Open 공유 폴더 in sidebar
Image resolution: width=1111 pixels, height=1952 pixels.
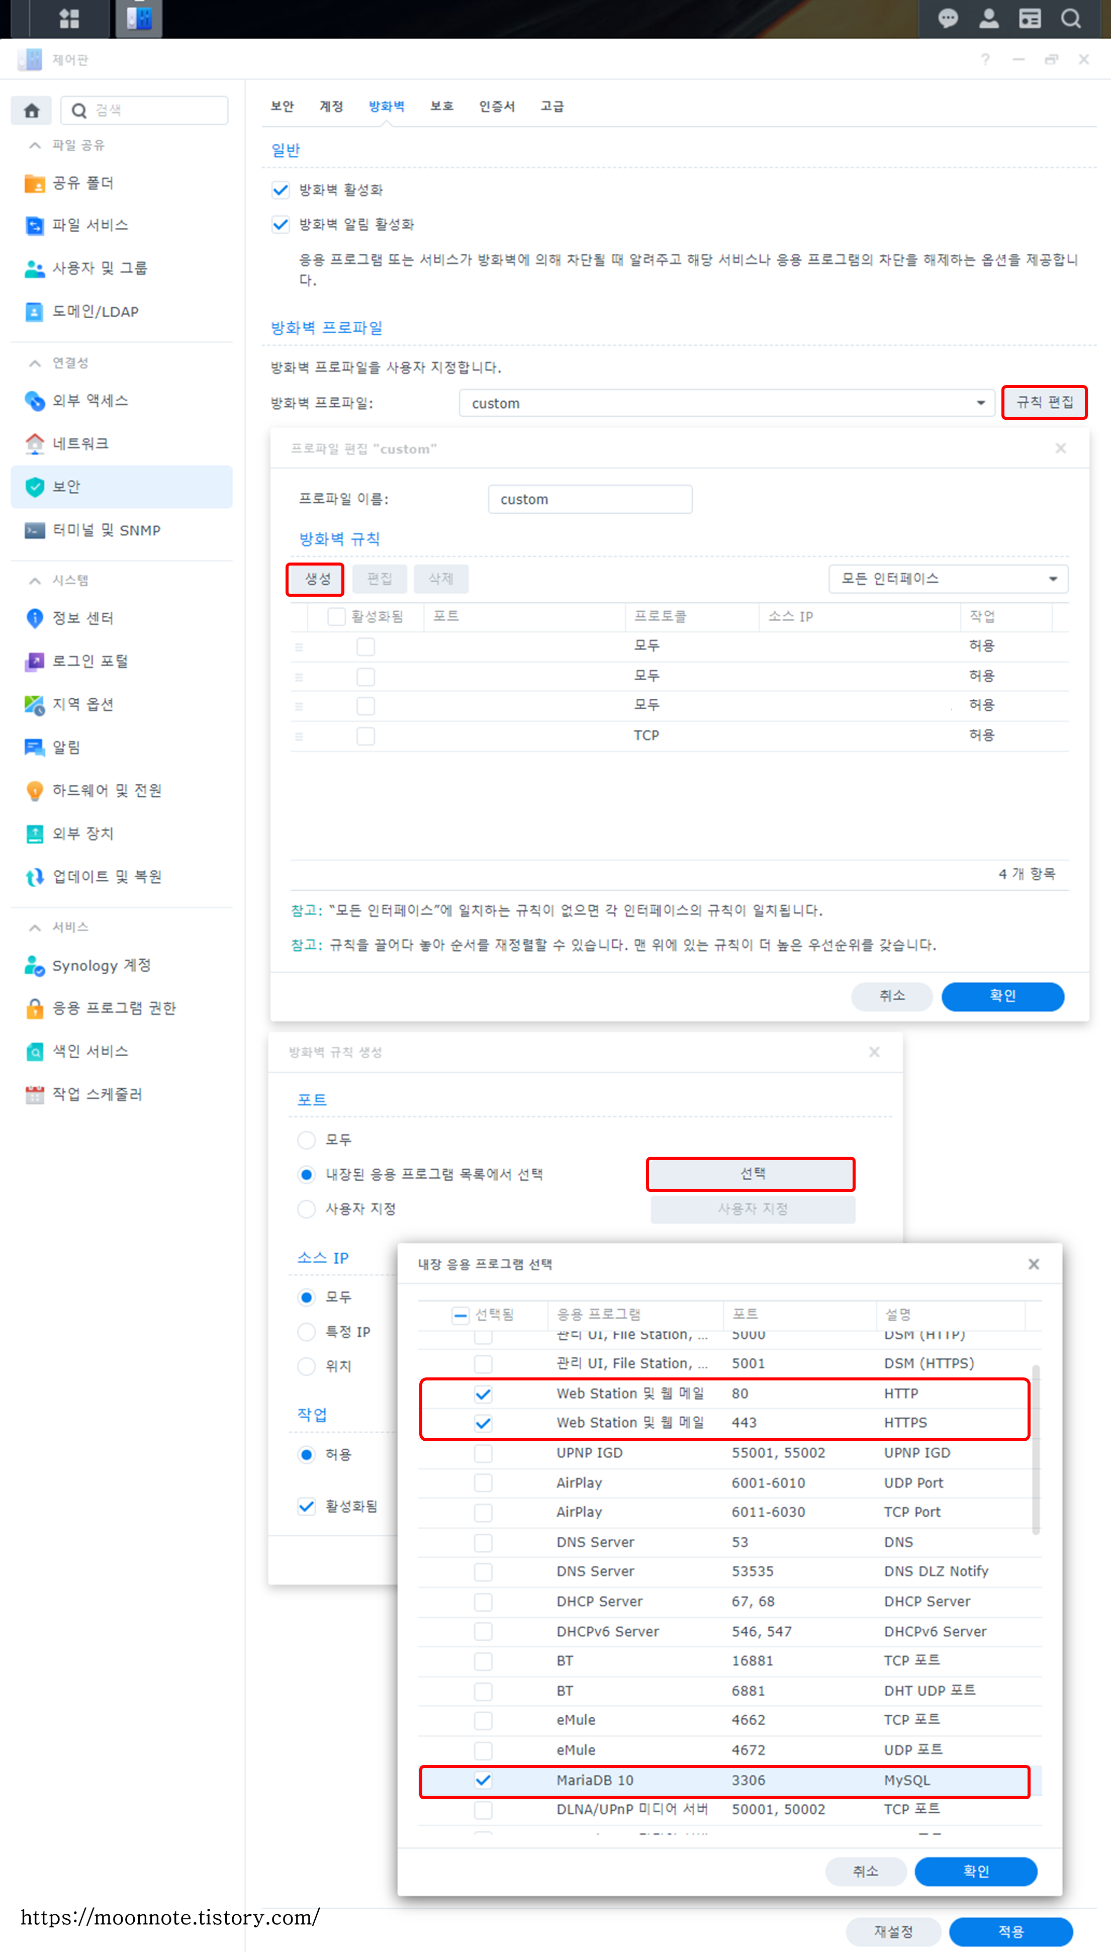[x=82, y=183]
